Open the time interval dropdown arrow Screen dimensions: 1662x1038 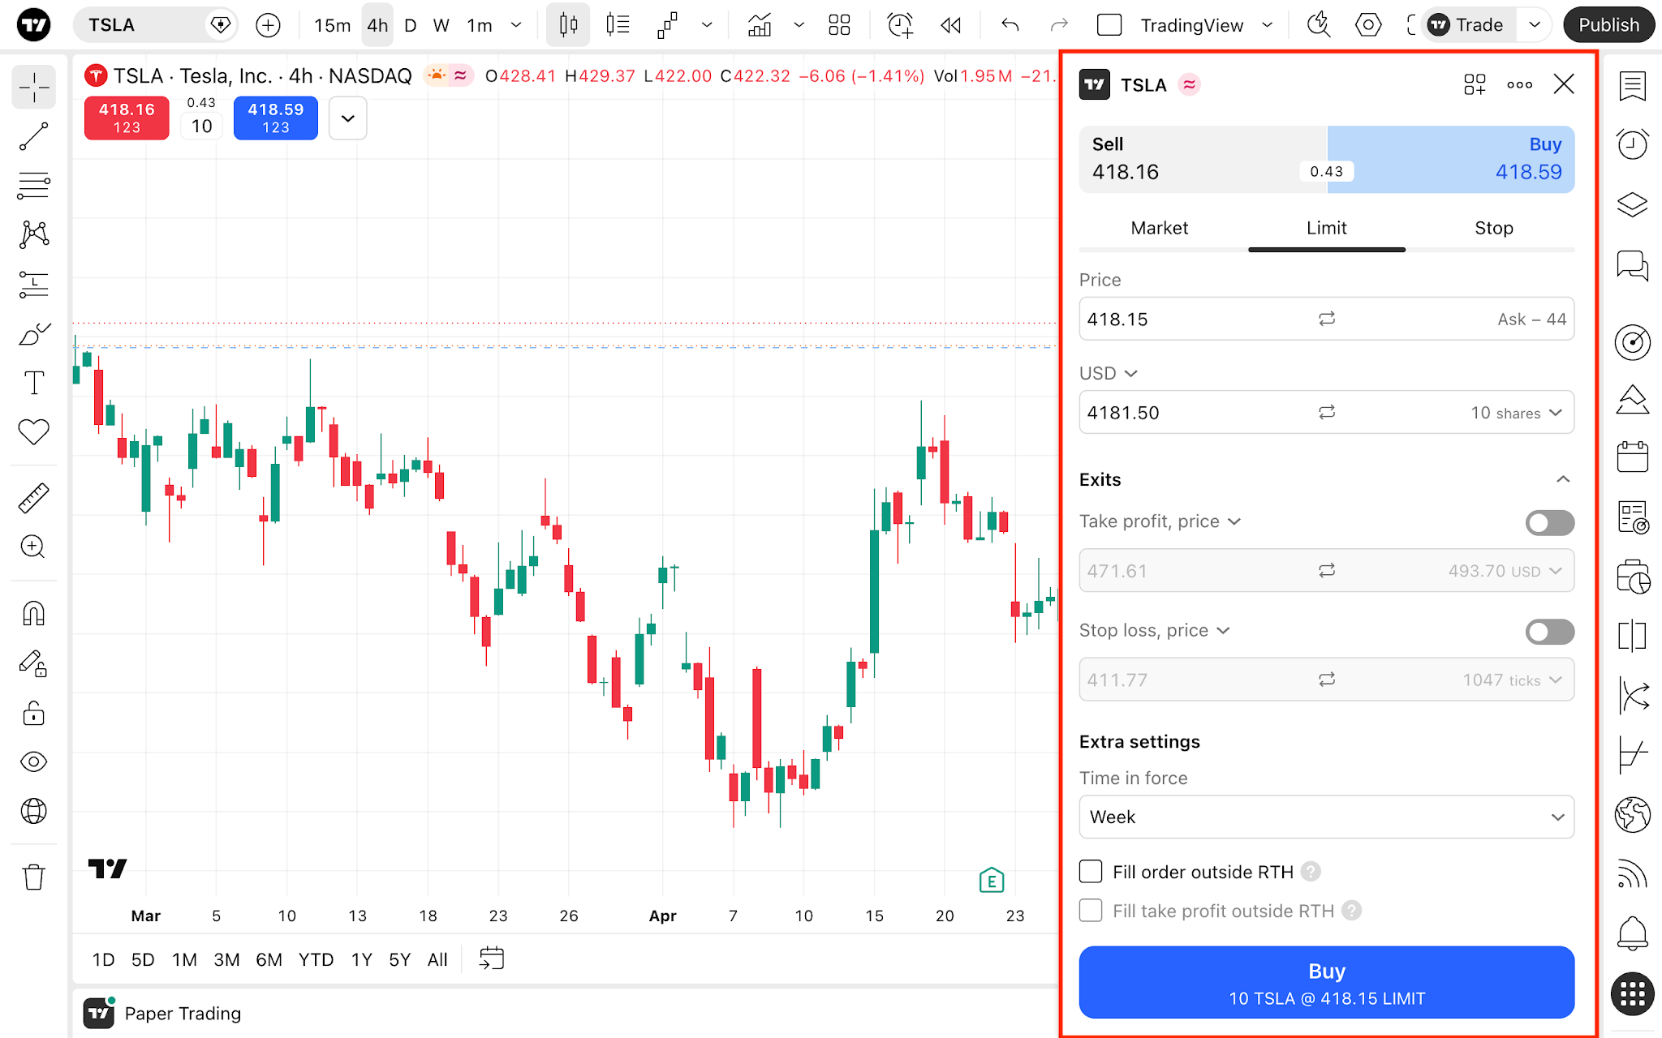pos(516,25)
